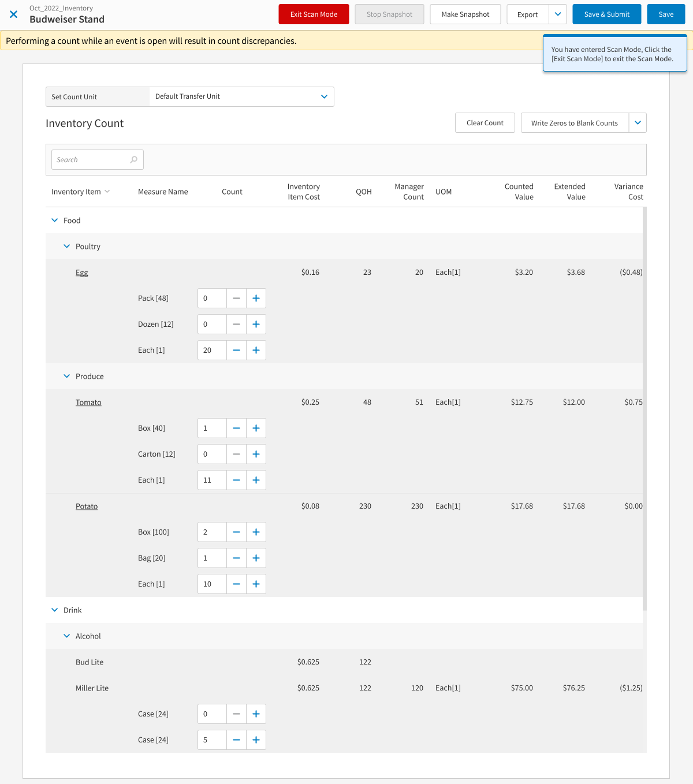
Task: Collapse the Food category
Action: [x=54, y=220]
